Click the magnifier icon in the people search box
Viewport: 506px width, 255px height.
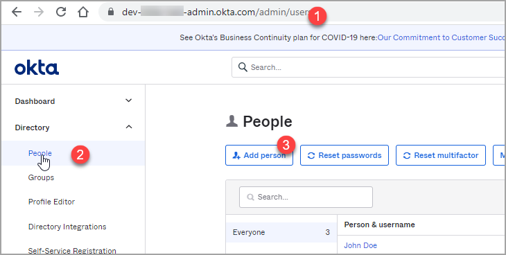250,197
